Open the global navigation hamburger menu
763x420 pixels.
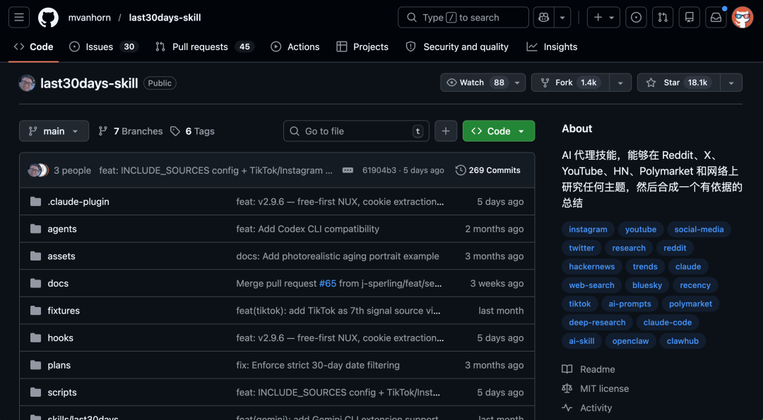point(18,17)
